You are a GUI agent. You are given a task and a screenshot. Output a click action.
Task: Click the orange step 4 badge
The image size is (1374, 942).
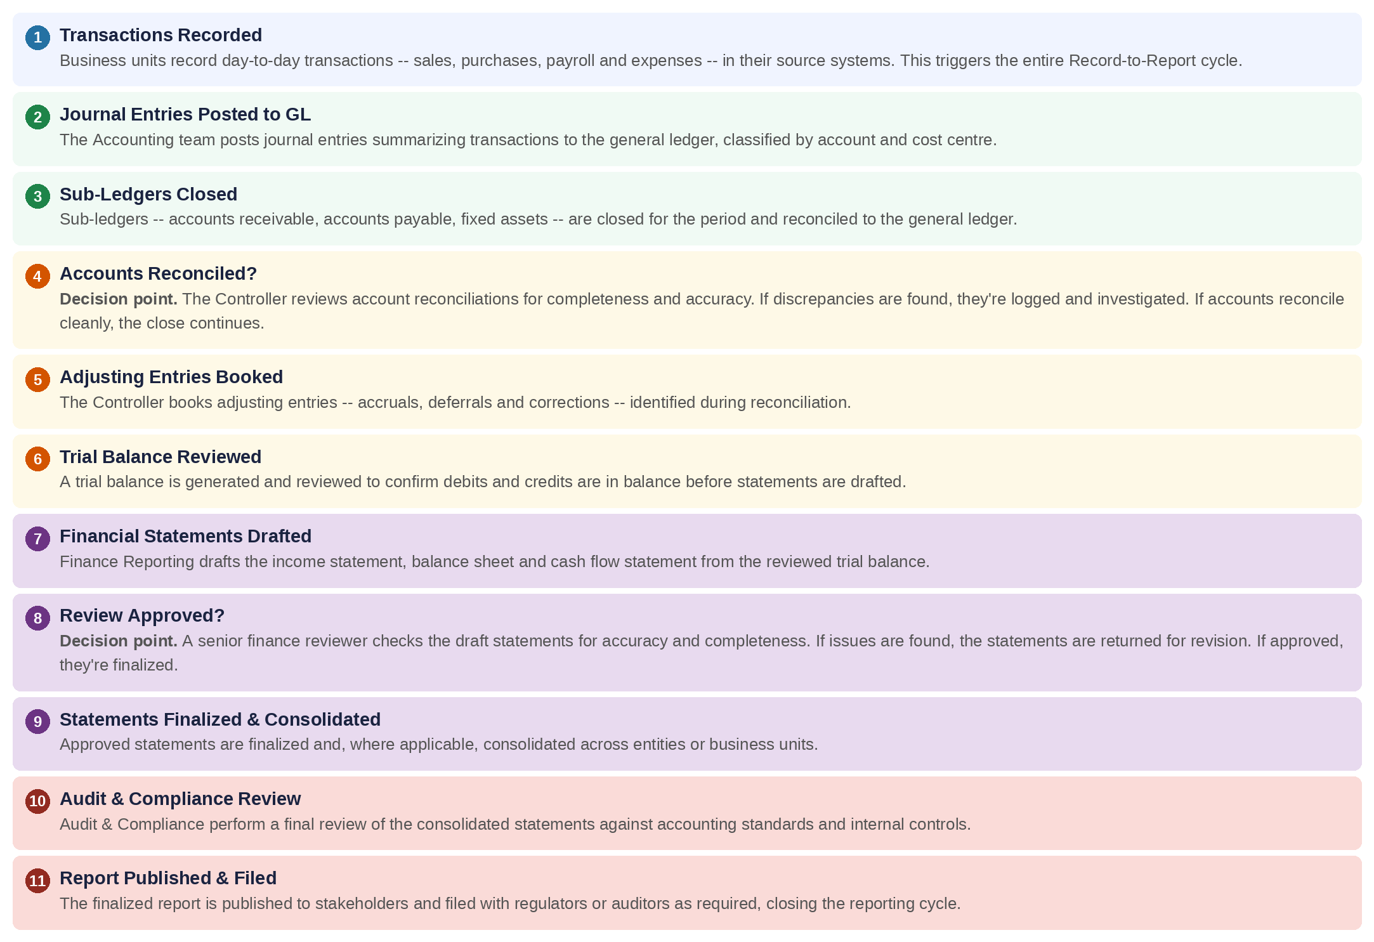(37, 276)
